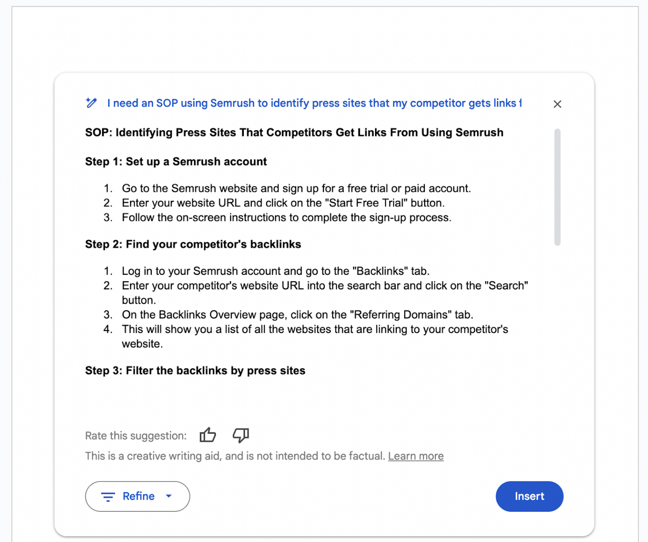Dismiss the suggestion dialog with the X
The image size is (648, 542).
[x=557, y=104]
